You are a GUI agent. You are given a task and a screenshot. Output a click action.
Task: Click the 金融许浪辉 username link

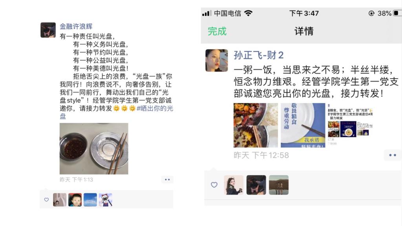pyautogui.click(x=76, y=26)
